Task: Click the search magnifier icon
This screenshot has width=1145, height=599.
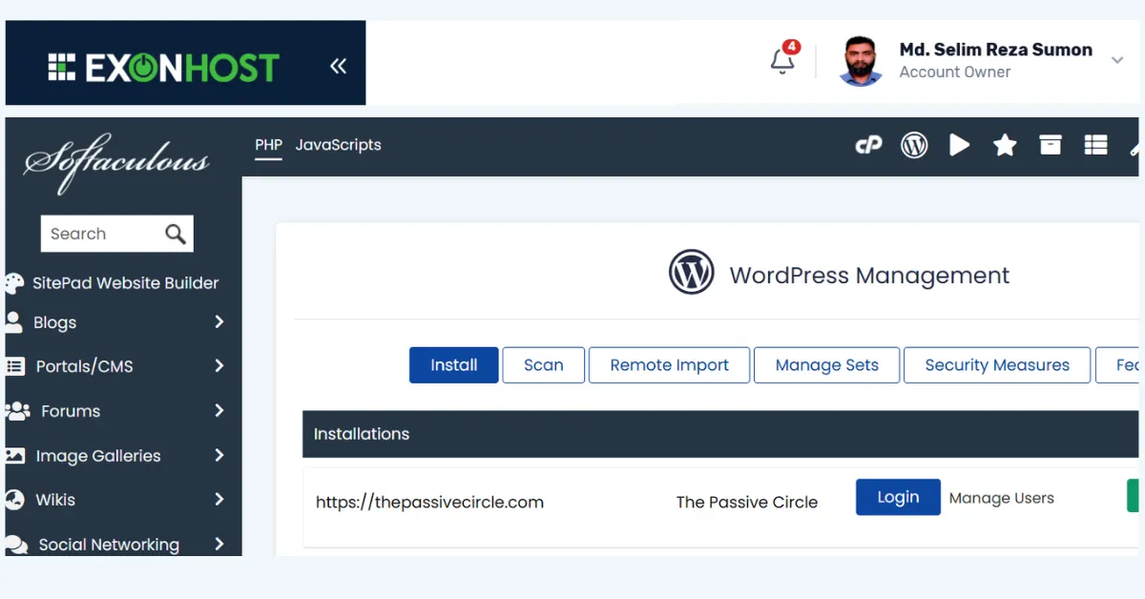Action: point(176,234)
